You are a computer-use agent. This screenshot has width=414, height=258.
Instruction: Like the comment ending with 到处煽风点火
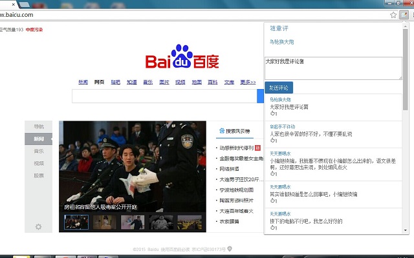pos(273,174)
